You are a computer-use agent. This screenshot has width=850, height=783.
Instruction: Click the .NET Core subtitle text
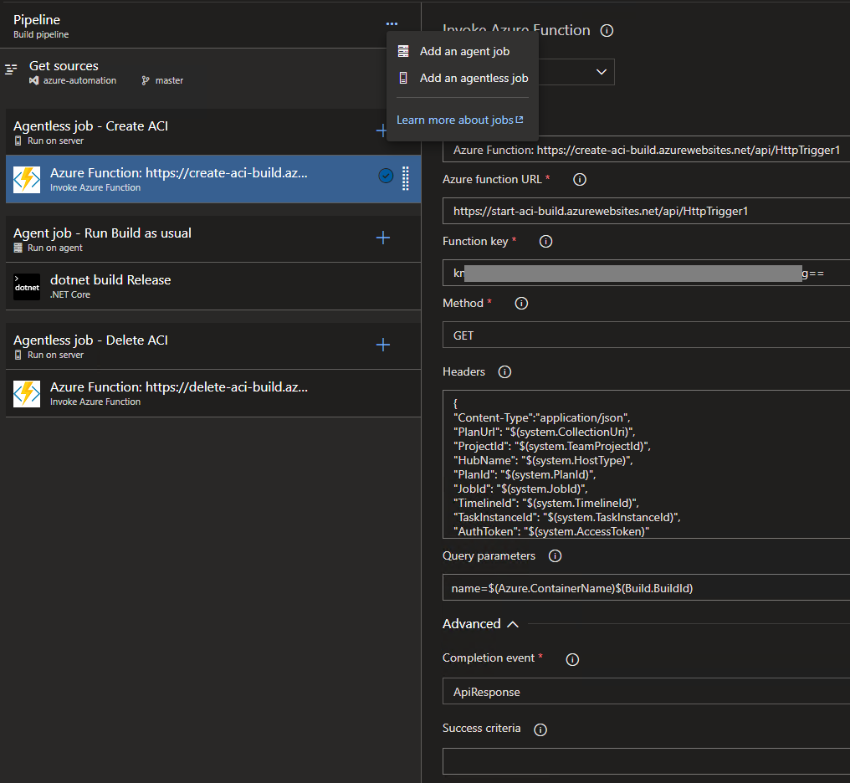70,294
